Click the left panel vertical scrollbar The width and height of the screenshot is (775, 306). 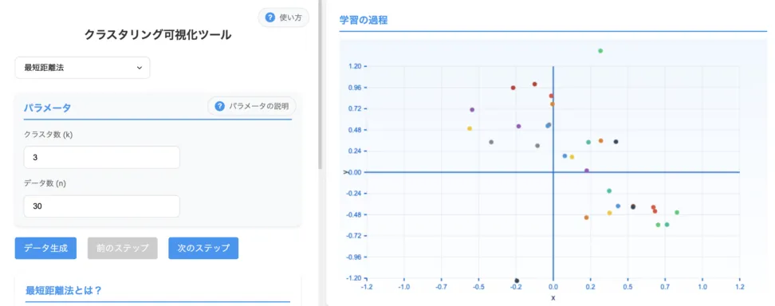[x=321, y=84]
